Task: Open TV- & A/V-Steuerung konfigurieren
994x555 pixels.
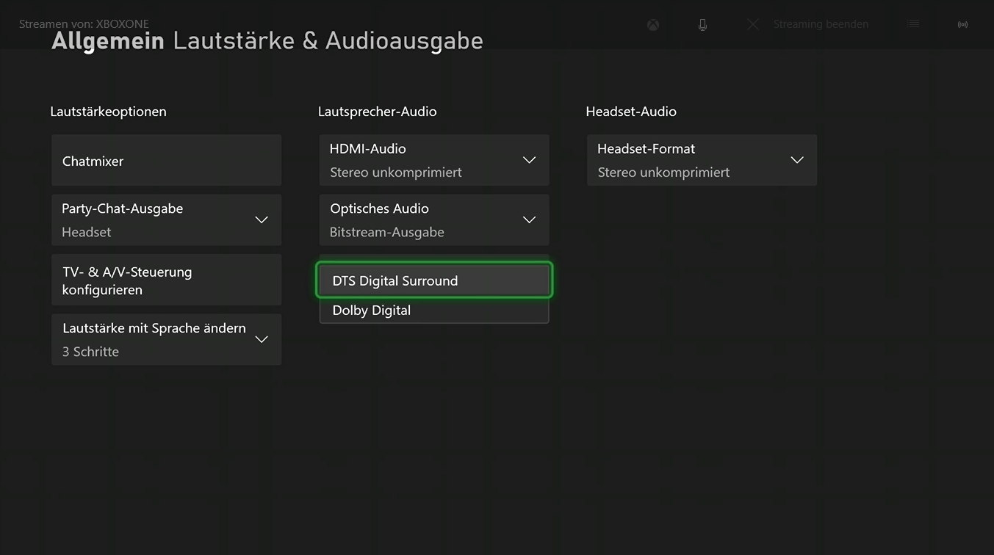Action: point(166,279)
